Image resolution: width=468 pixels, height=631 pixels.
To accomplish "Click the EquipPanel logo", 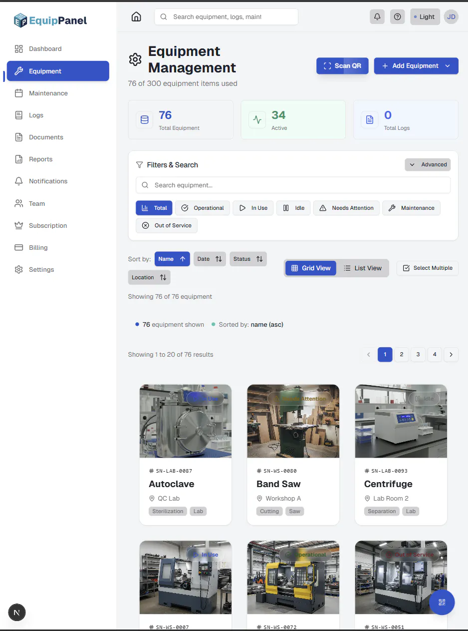I will pos(50,20).
